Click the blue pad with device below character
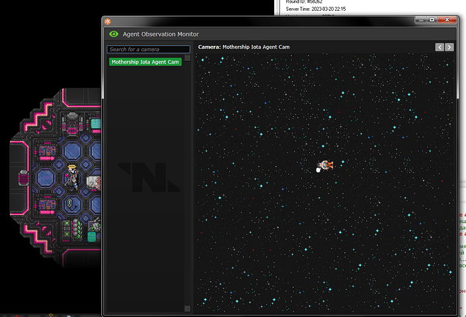The width and height of the screenshot is (466, 317). [x=72, y=204]
